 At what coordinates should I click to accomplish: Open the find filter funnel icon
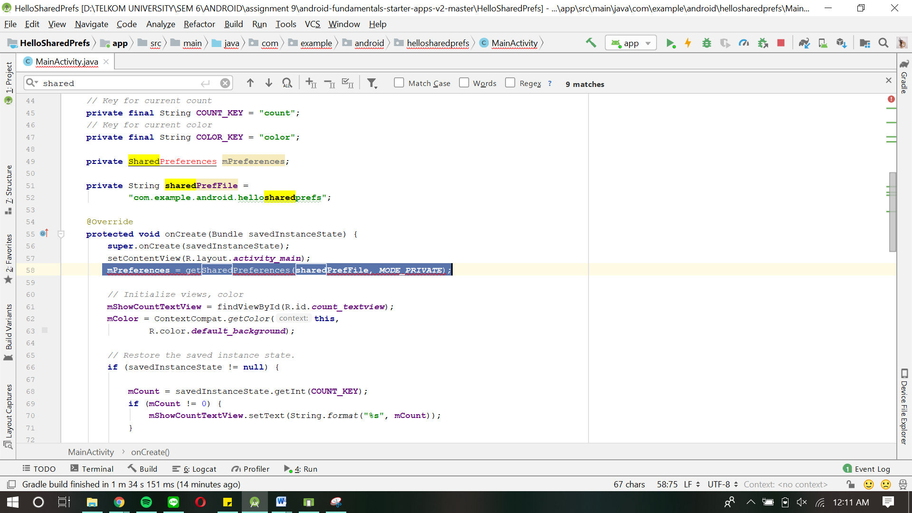[x=372, y=84]
